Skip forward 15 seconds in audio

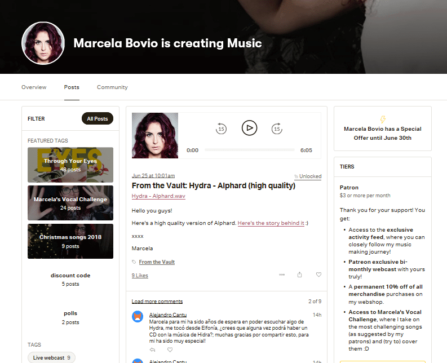pyautogui.click(x=277, y=129)
